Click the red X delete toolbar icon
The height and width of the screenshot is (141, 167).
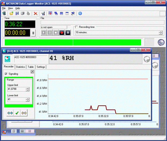click(x=35, y=13)
